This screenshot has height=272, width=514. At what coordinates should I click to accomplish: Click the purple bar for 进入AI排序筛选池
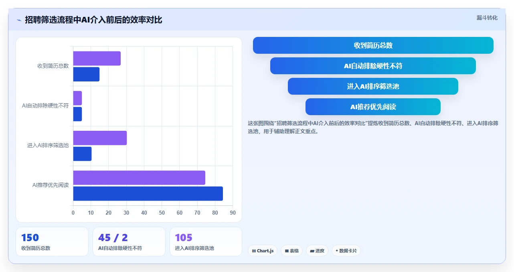[x=100, y=138]
